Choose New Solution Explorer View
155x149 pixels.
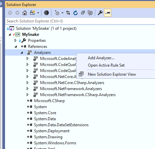point(112,74)
